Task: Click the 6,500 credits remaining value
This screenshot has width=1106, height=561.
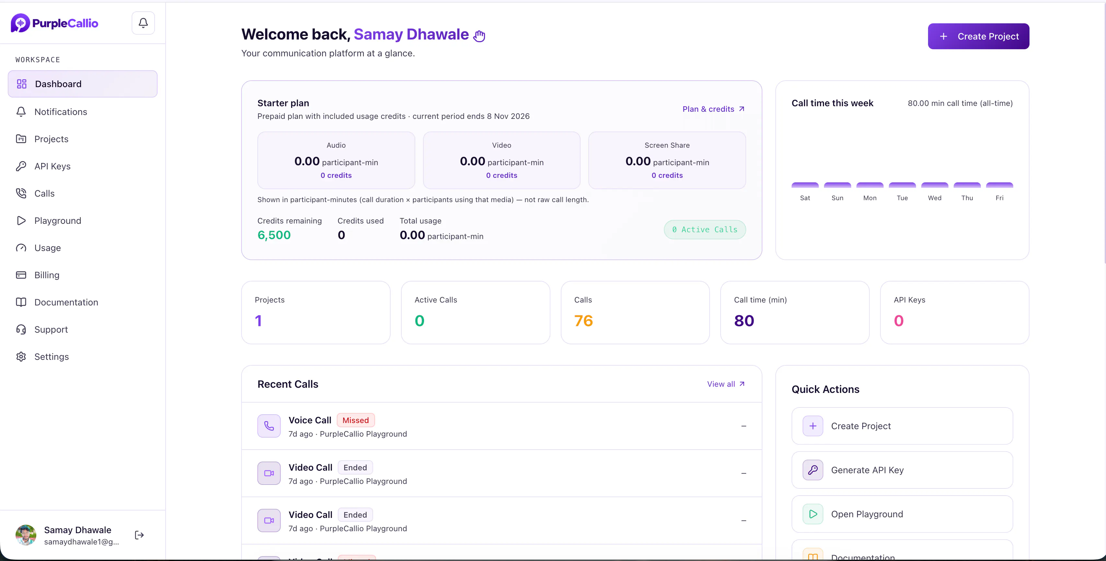Action: (274, 235)
